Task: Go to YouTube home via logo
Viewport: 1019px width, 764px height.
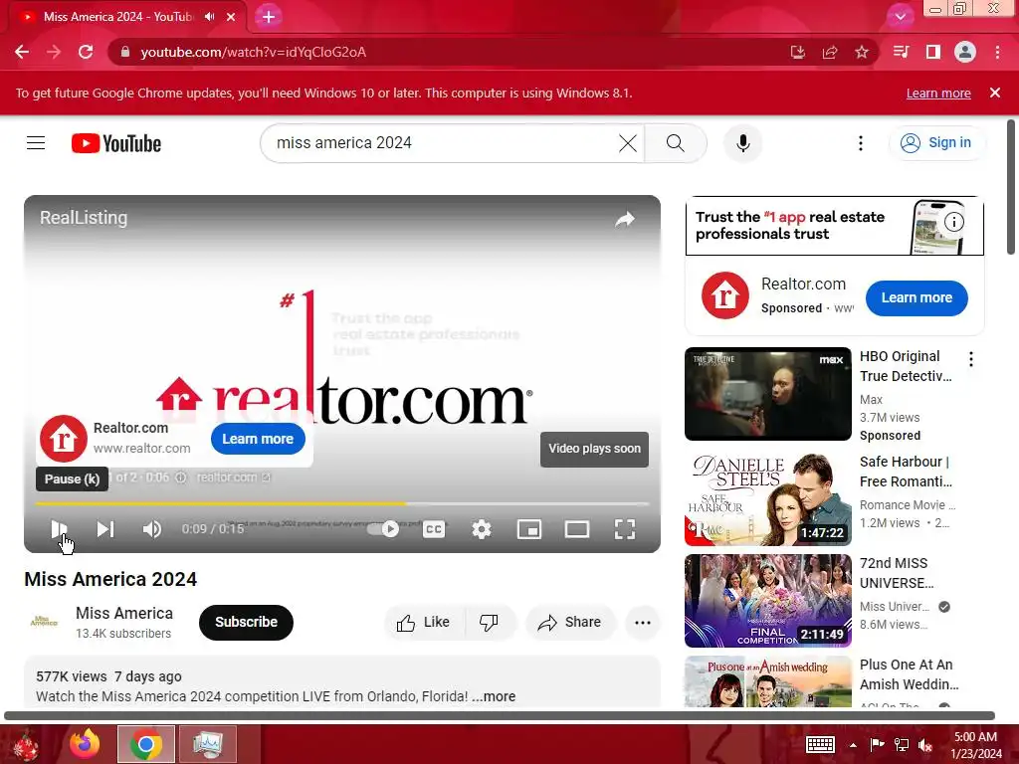Action: tap(116, 143)
